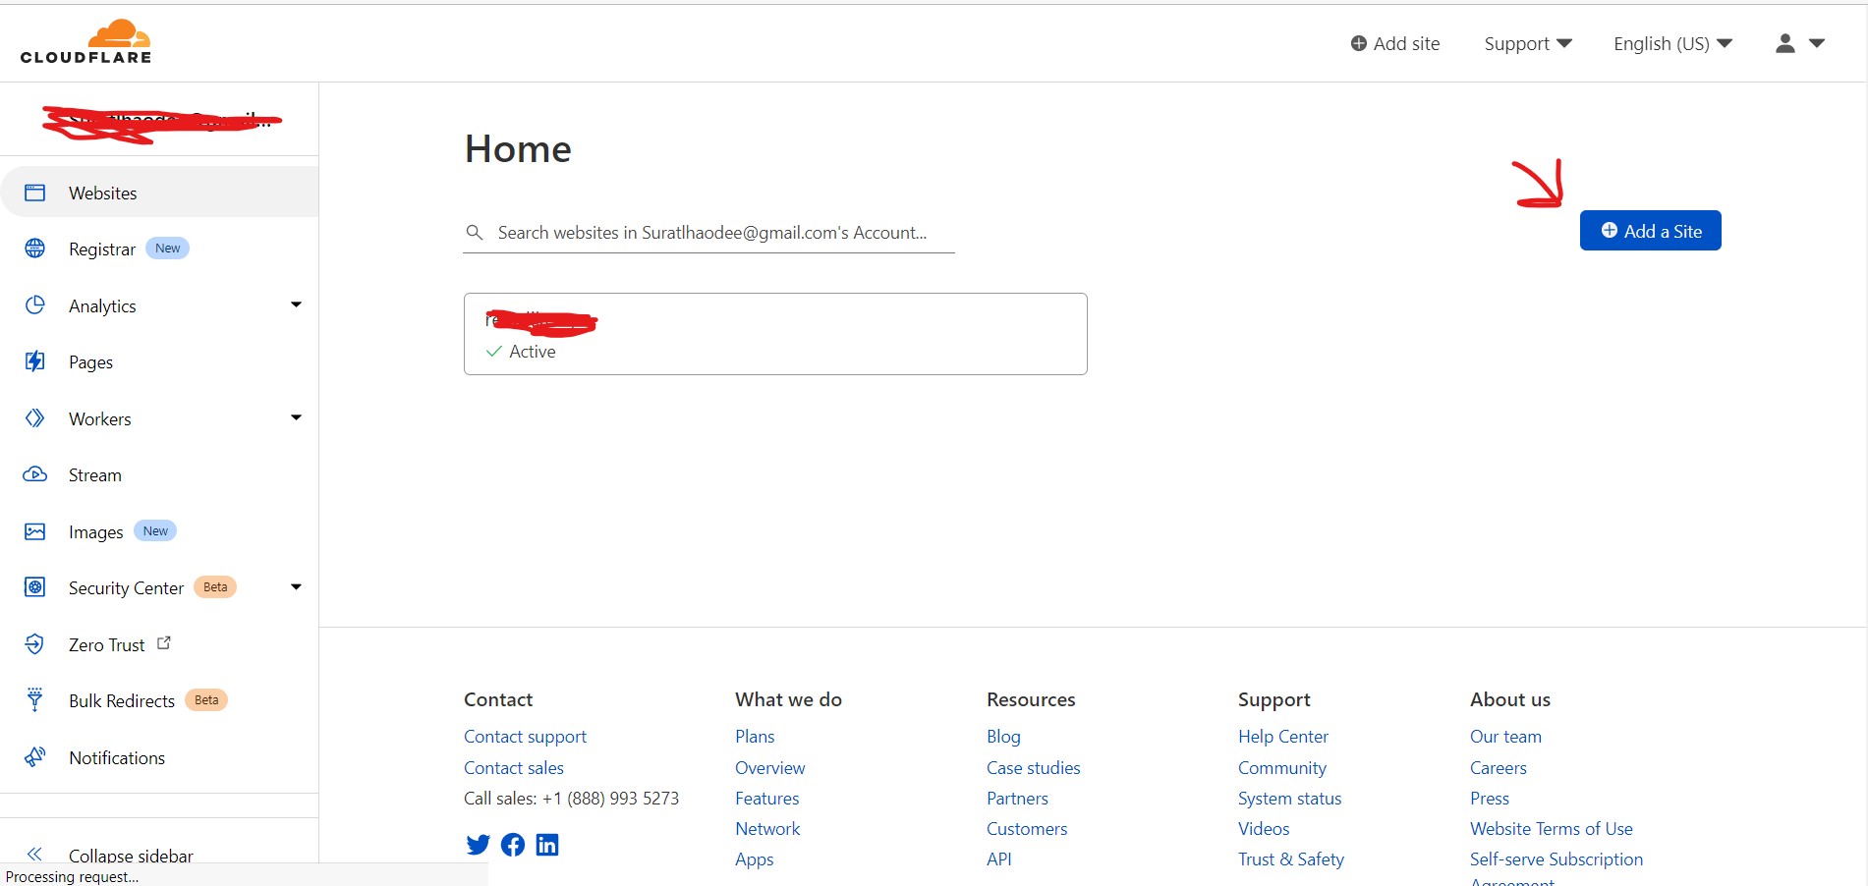Open the LinkedIn social icon
1868x886 pixels.
tap(547, 845)
